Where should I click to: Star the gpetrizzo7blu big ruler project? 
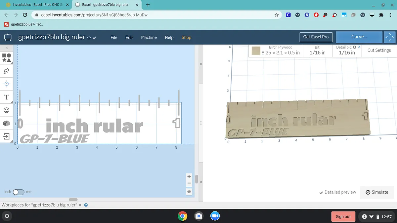coord(89,38)
